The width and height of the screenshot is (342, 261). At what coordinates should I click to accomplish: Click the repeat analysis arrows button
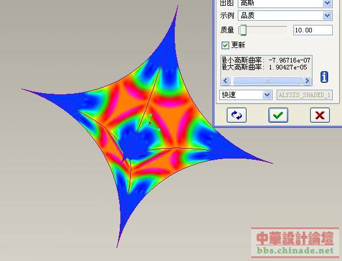click(x=237, y=115)
